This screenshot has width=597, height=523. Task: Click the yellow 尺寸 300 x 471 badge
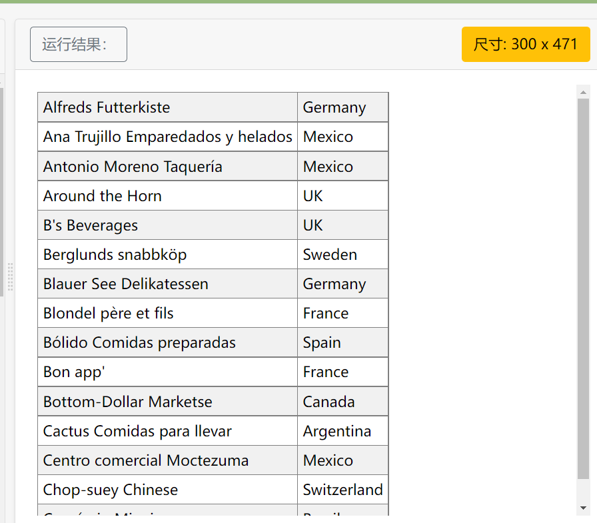pyautogui.click(x=526, y=45)
